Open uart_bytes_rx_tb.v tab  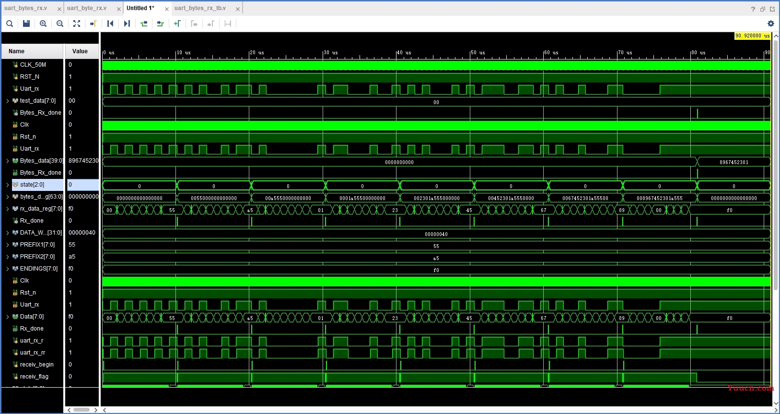coord(200,8)
